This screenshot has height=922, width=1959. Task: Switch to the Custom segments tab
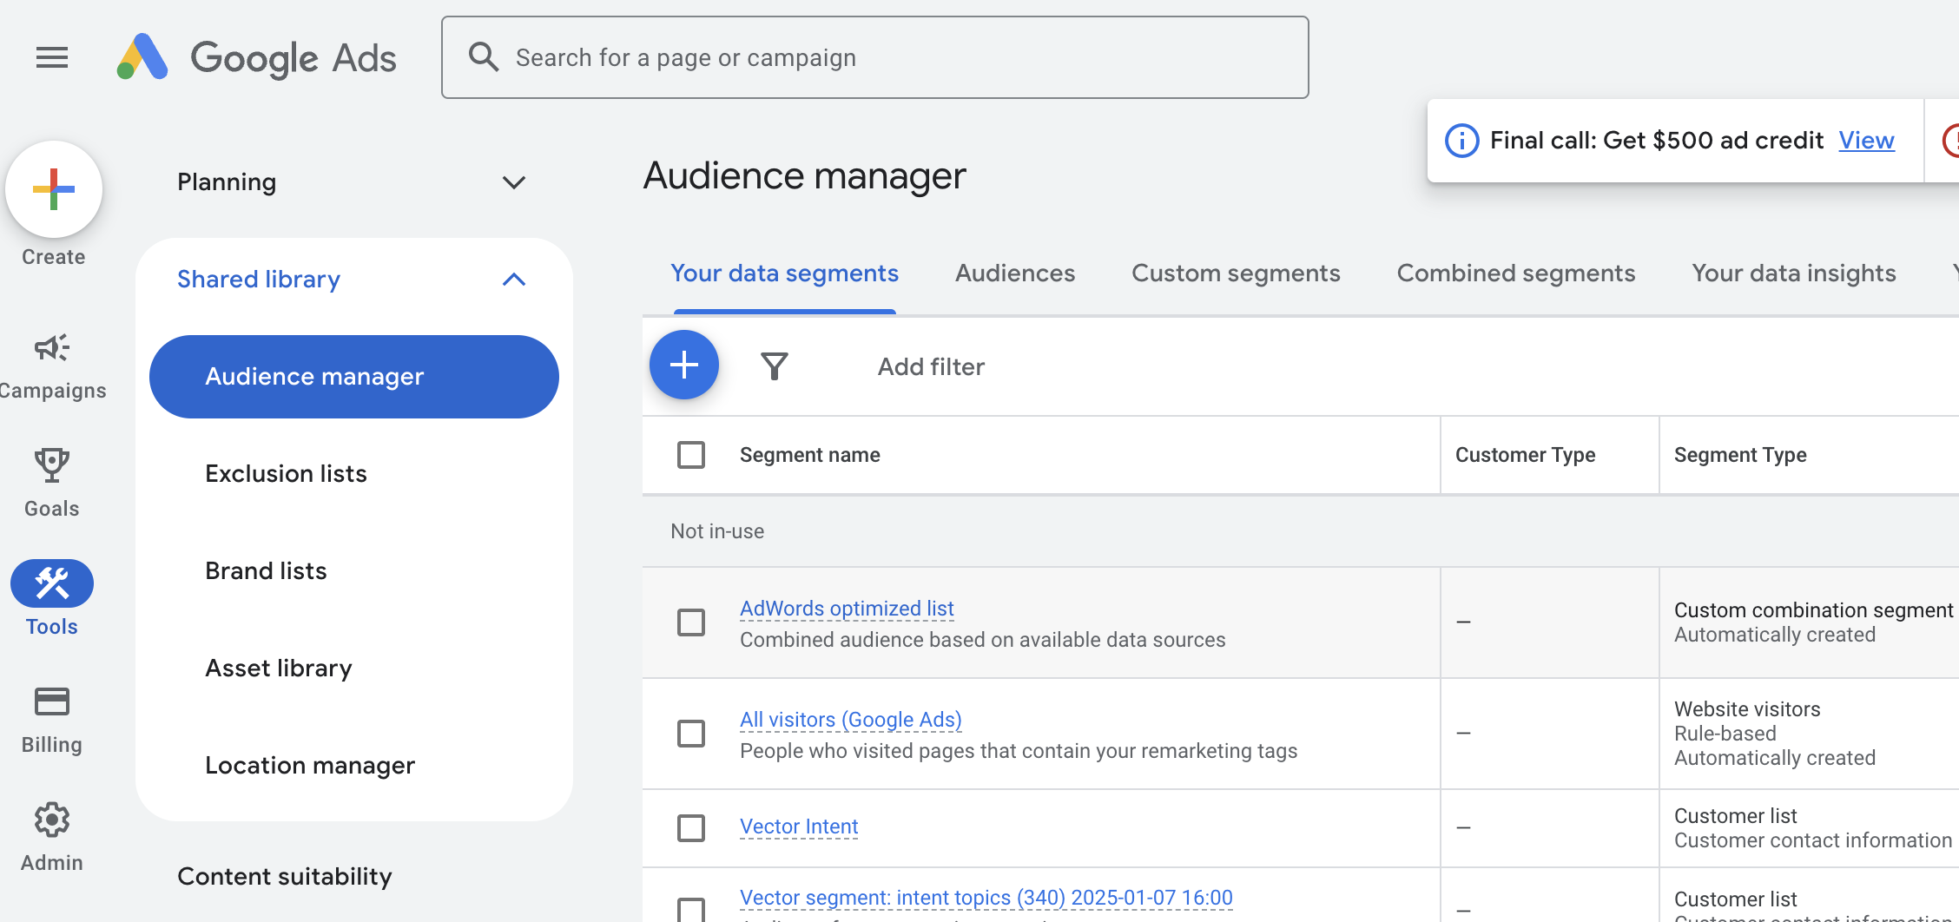click(1236, 273)
